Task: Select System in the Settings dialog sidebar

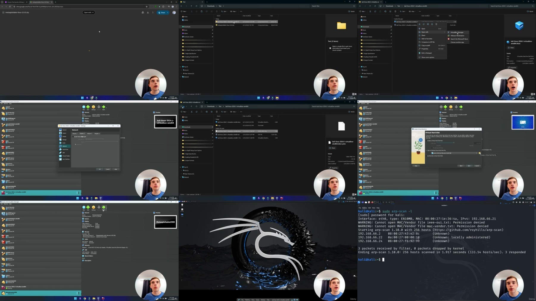Action: click(64, 133)
